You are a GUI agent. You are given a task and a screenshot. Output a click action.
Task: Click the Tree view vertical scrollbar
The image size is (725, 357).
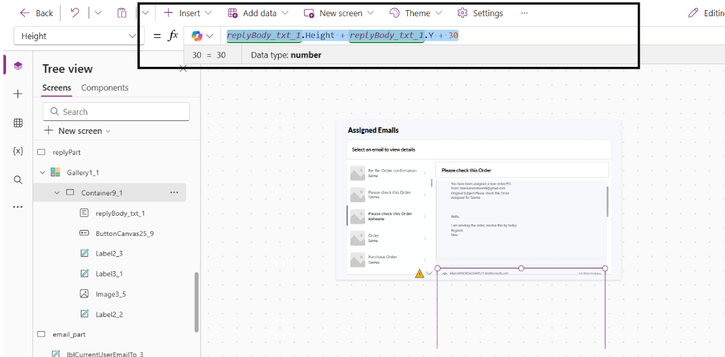coord(197,302)
